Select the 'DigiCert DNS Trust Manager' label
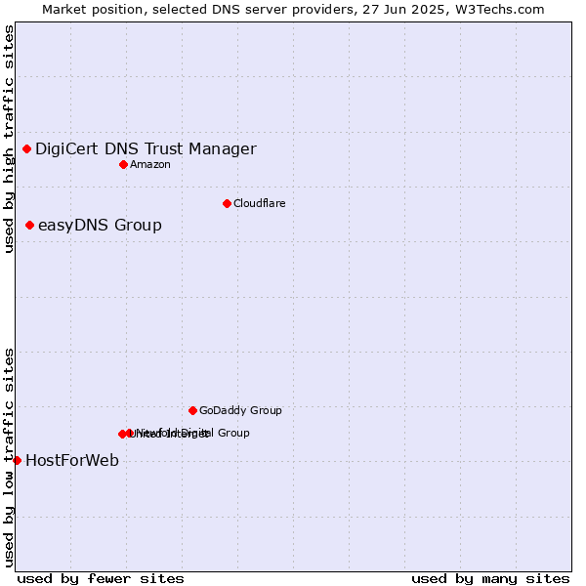The width and height of the screenshot is (586, 586). click(146, 149)
